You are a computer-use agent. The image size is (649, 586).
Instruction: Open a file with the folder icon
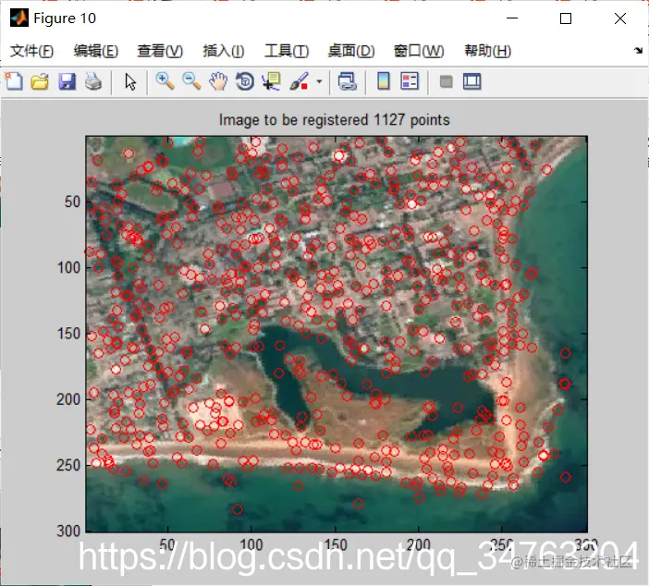pyautogui.click(x=40, y=81)
